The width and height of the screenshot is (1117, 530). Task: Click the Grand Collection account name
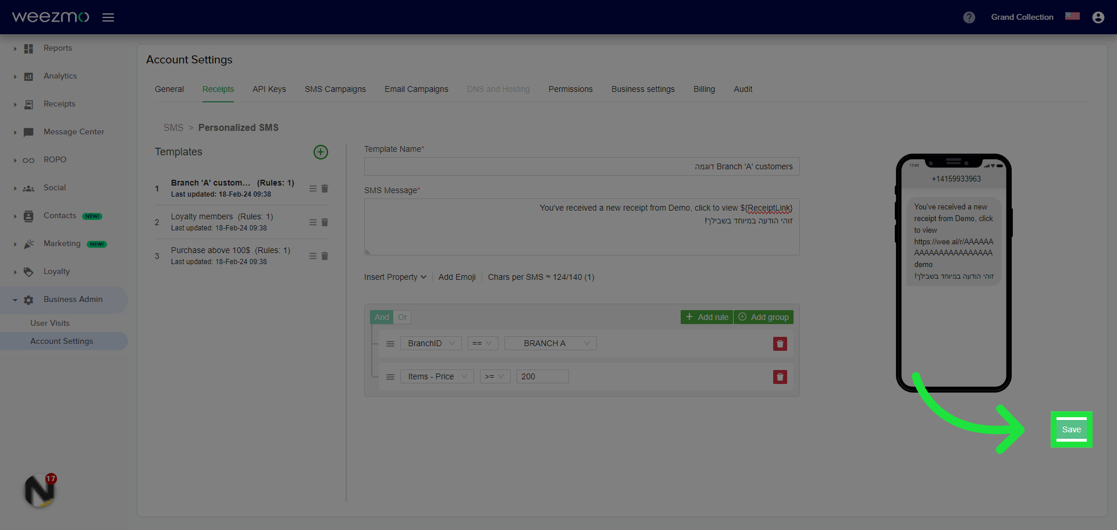pos(1022,17)
